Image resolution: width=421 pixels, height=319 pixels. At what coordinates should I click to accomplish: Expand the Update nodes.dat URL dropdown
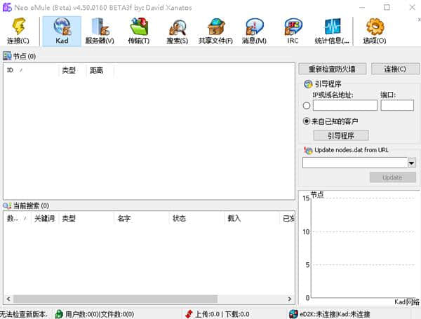(x=411, y=163)
